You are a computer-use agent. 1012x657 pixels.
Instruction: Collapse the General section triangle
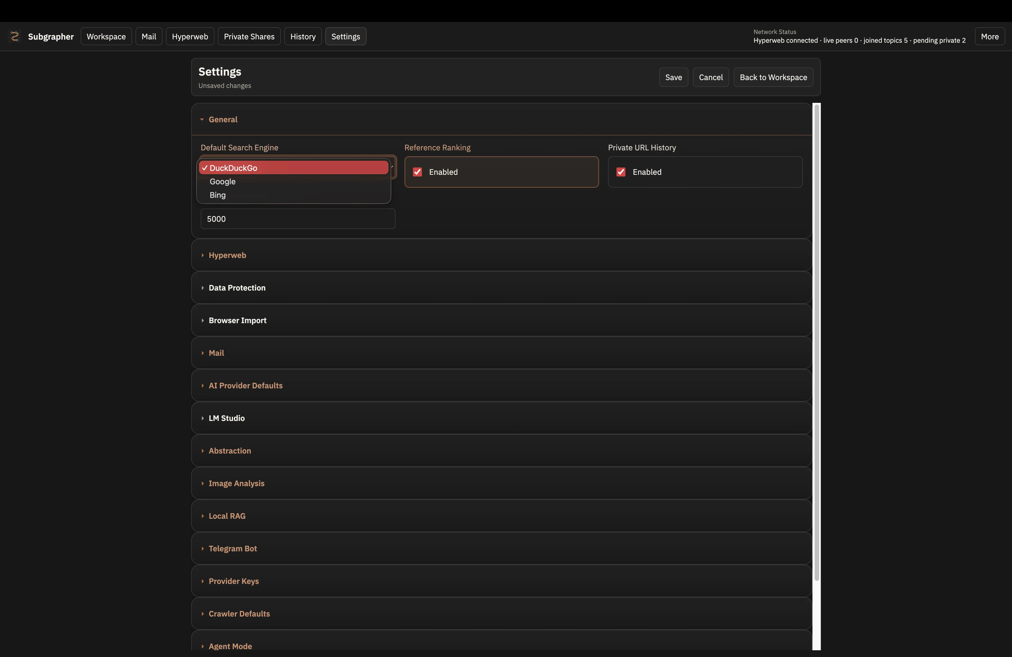click(x=202, y=120)
